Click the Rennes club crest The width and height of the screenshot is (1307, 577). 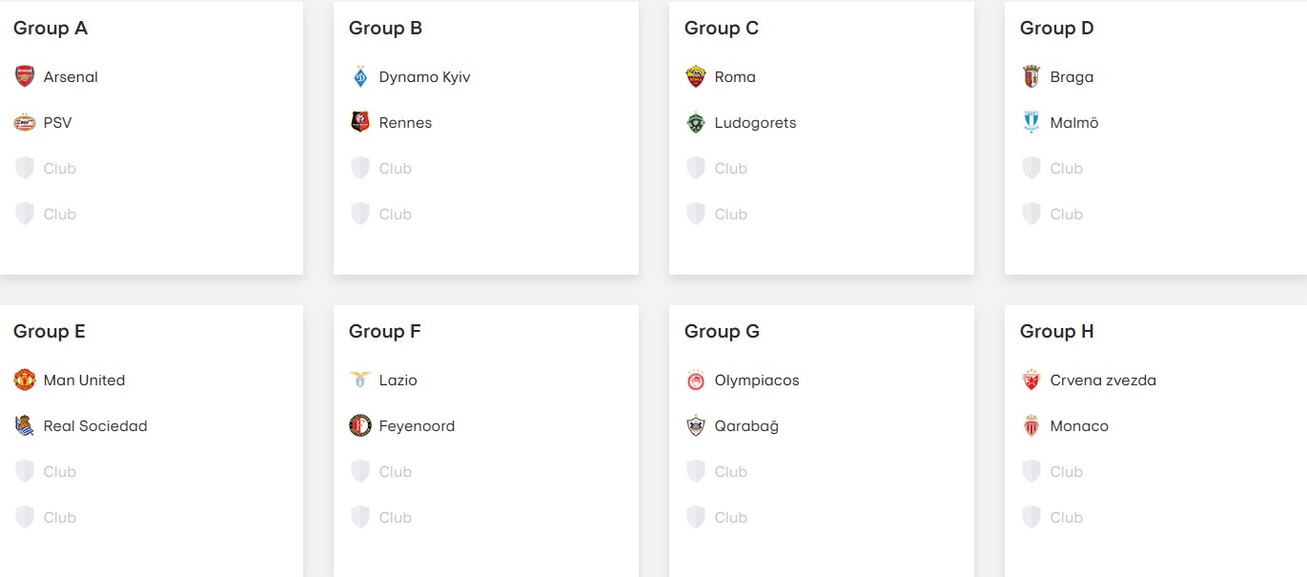(360, 122)
